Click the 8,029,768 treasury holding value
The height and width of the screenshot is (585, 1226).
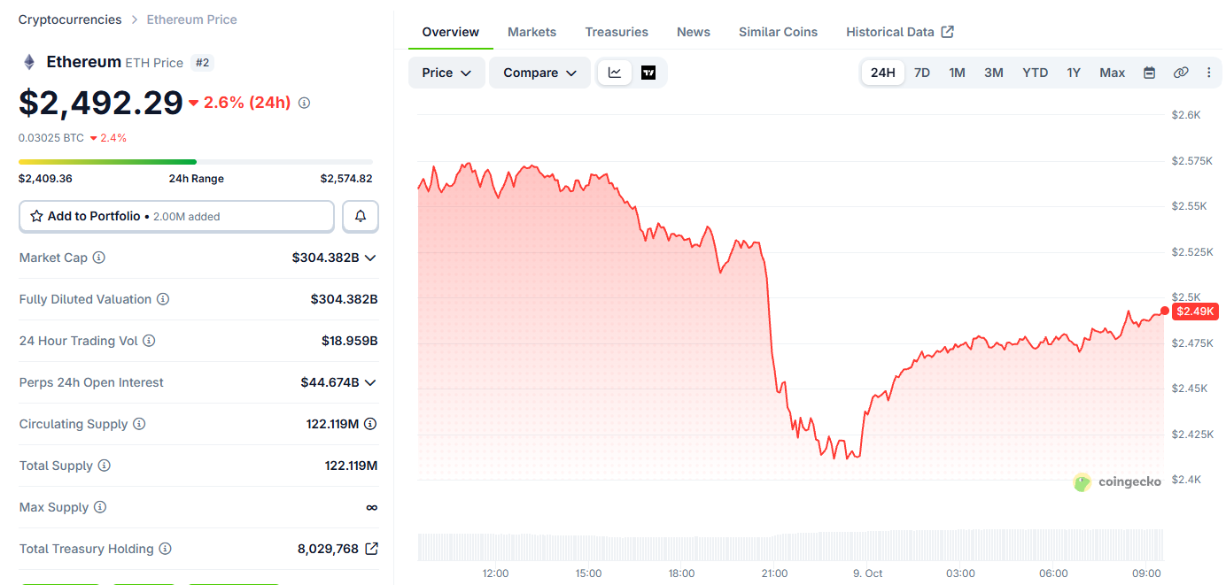coord(328,549)
